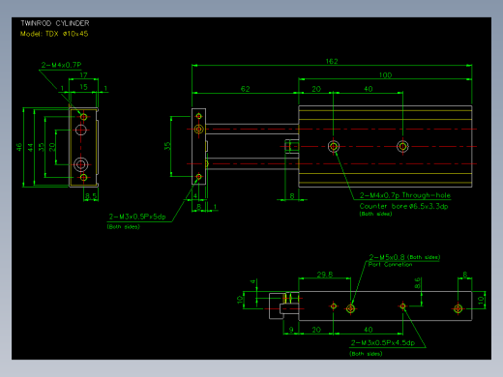This screenshot has width=503, height=377.
Task: Click the "40" dimension beneath the 100
Action: (x=369, y=89)
